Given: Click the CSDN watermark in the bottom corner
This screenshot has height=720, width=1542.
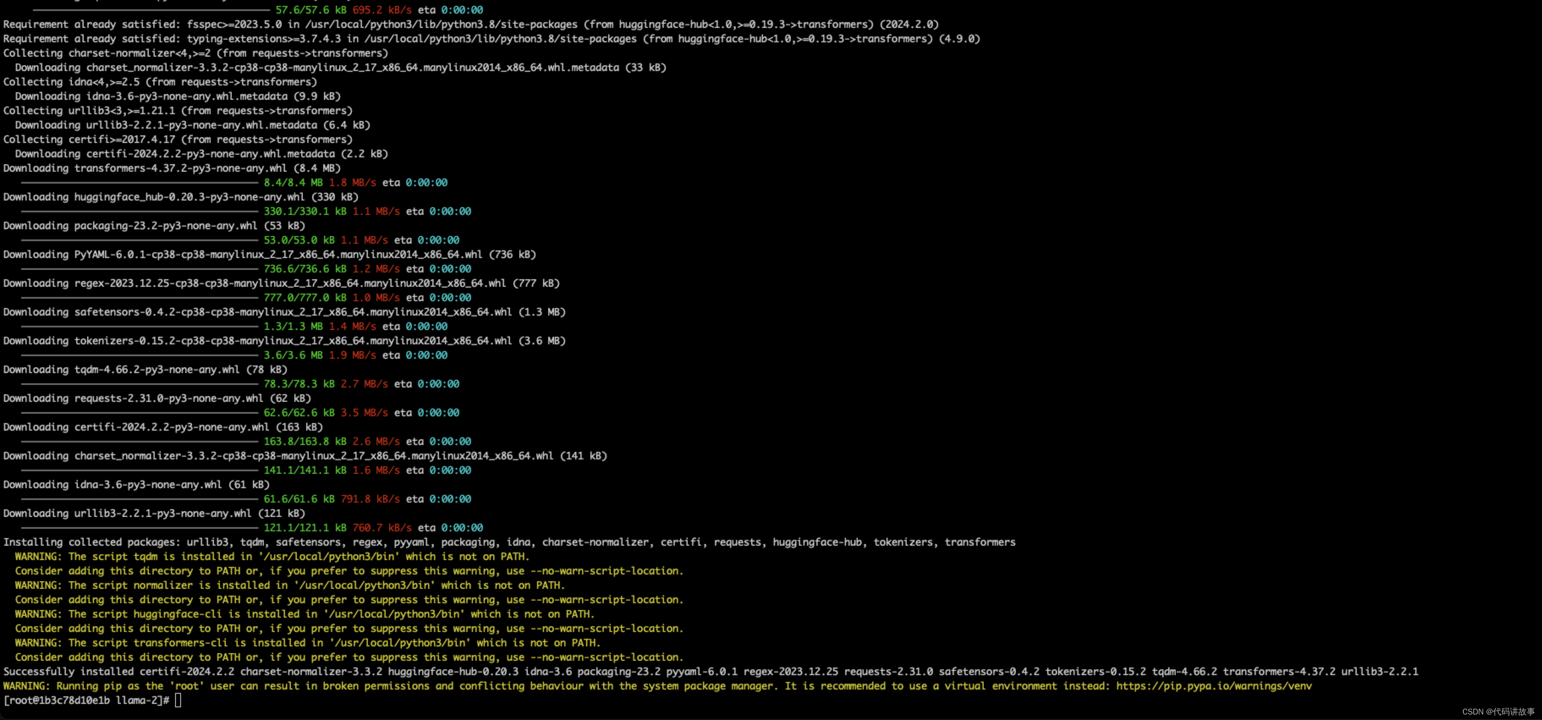Looking at the screenshot, I should click(1498, 712).
